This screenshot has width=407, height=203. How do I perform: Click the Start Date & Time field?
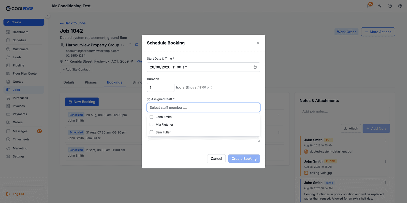point(203,67)
